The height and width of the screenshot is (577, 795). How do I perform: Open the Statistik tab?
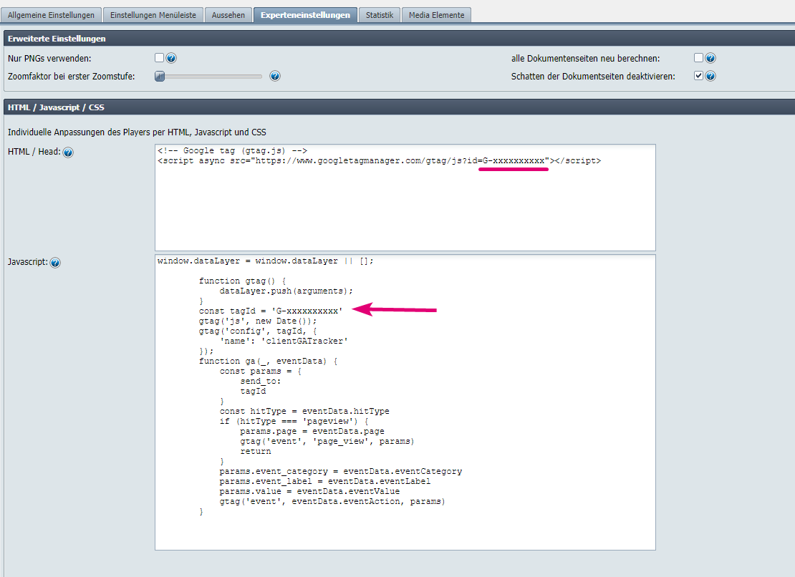point(380,15)
